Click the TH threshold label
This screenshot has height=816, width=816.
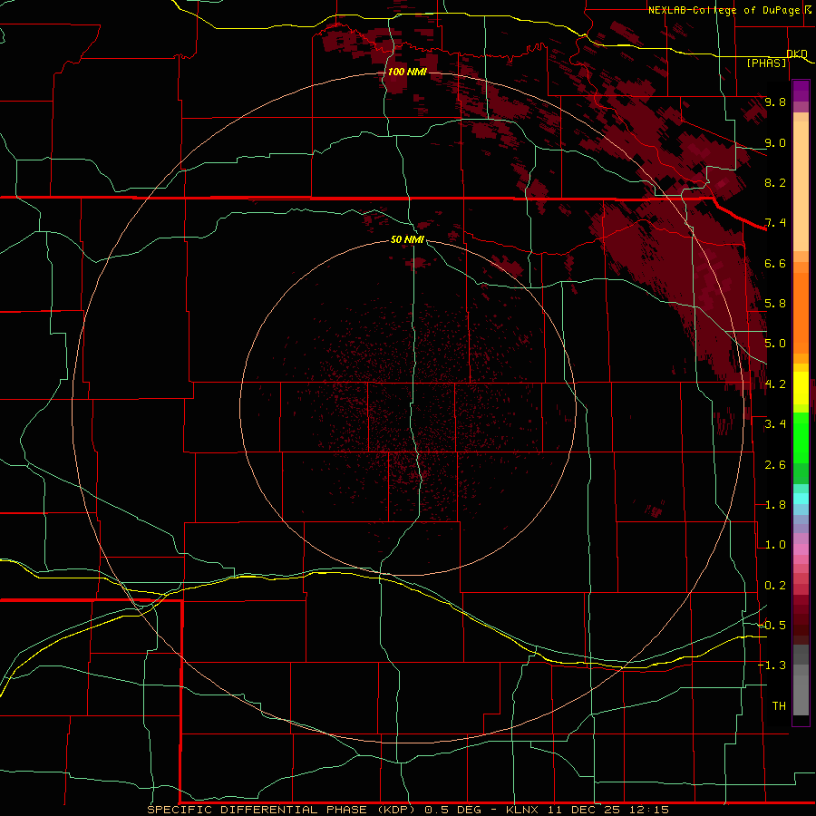[x=779, y=706]
